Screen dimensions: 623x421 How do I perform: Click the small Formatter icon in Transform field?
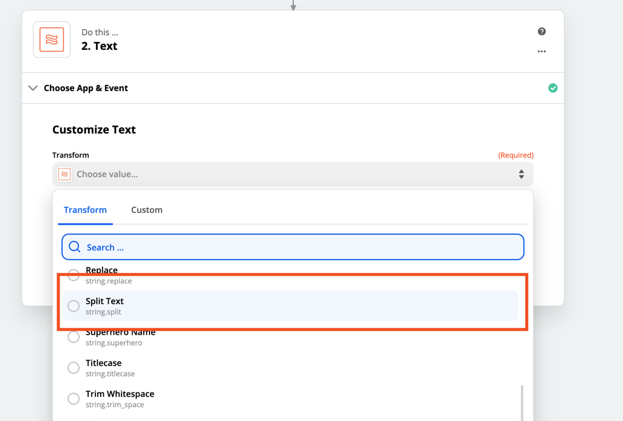tap(65, 174)
